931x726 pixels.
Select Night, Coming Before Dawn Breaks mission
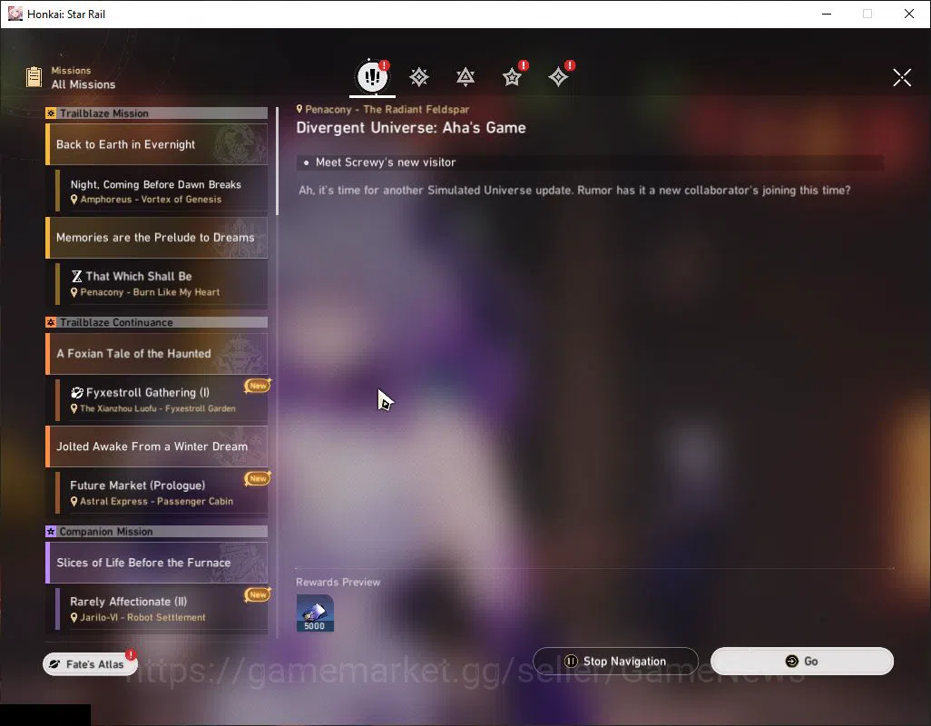coord(162,191)
